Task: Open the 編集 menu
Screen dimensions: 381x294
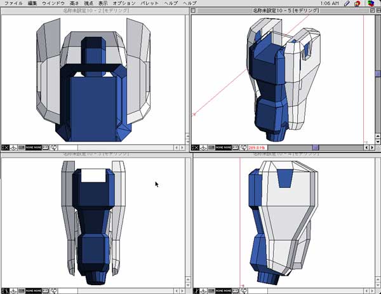Action: tap(32, 3)
